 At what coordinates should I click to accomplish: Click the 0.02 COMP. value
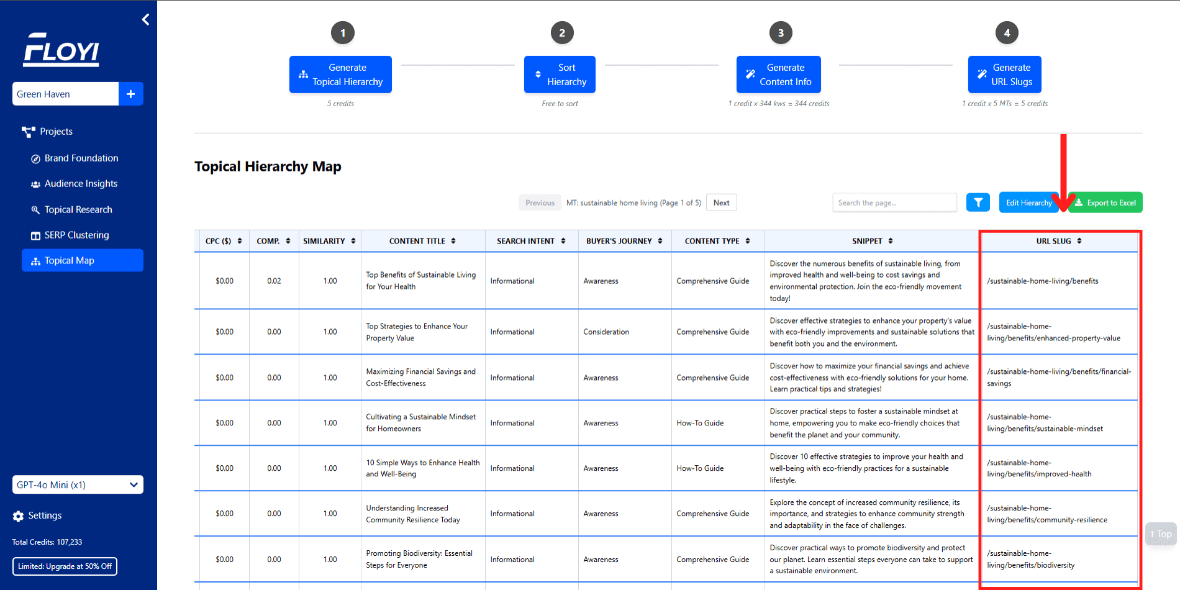274,281
